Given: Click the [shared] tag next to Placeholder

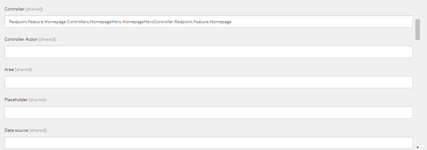Looking at the screenshot, I should click(37, 100).
